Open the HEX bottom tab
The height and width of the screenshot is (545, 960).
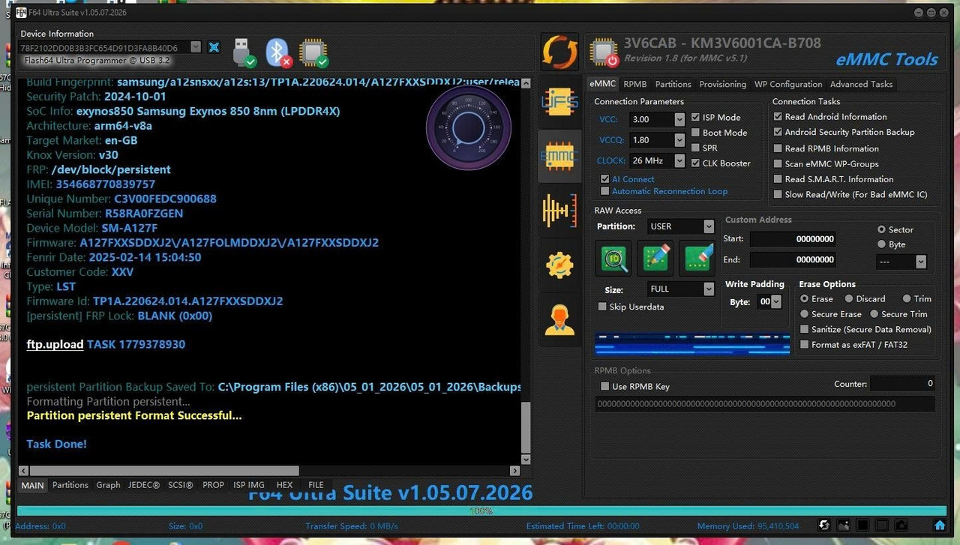(x=284, y=485)
